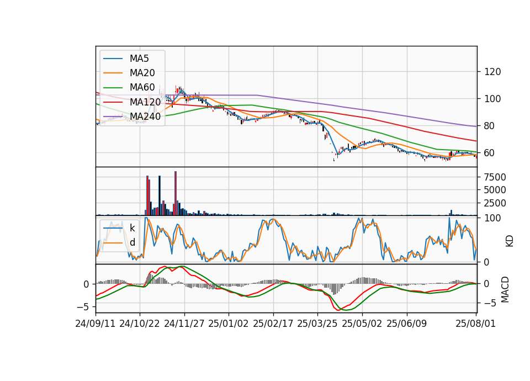Click the 24/10/22 date axis label
Screen dimensions: 530x381
click(x=140, y=324)
